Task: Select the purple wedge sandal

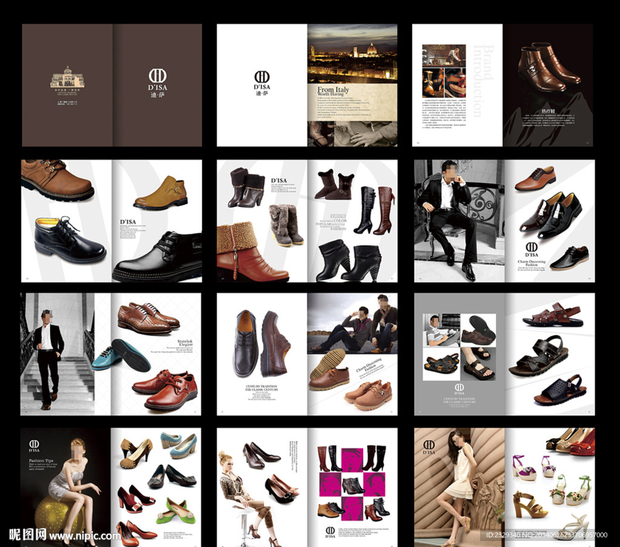Action: (x=524, y=467)
